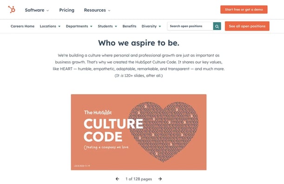Go to previous slide with left arrow

[x=118, y=179]
